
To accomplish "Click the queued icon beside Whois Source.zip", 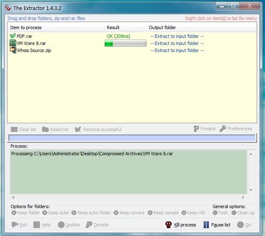I will [13, 50].
